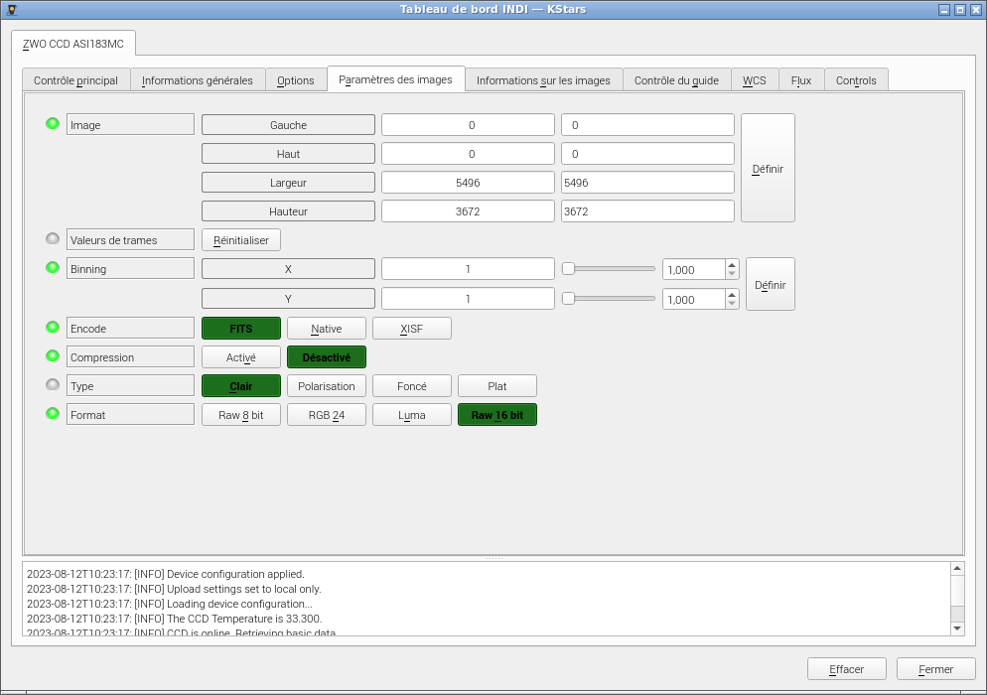Click the Largeur input field with 5496

click(x=647, y=183)
